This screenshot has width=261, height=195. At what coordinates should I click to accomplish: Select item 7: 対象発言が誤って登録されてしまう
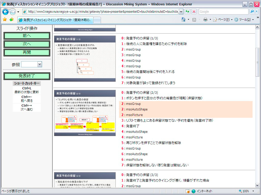point(148,83)
